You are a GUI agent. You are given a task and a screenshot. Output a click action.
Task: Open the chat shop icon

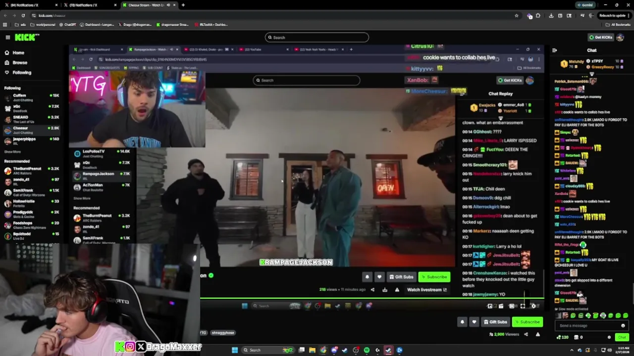click(x=576, y=337)
